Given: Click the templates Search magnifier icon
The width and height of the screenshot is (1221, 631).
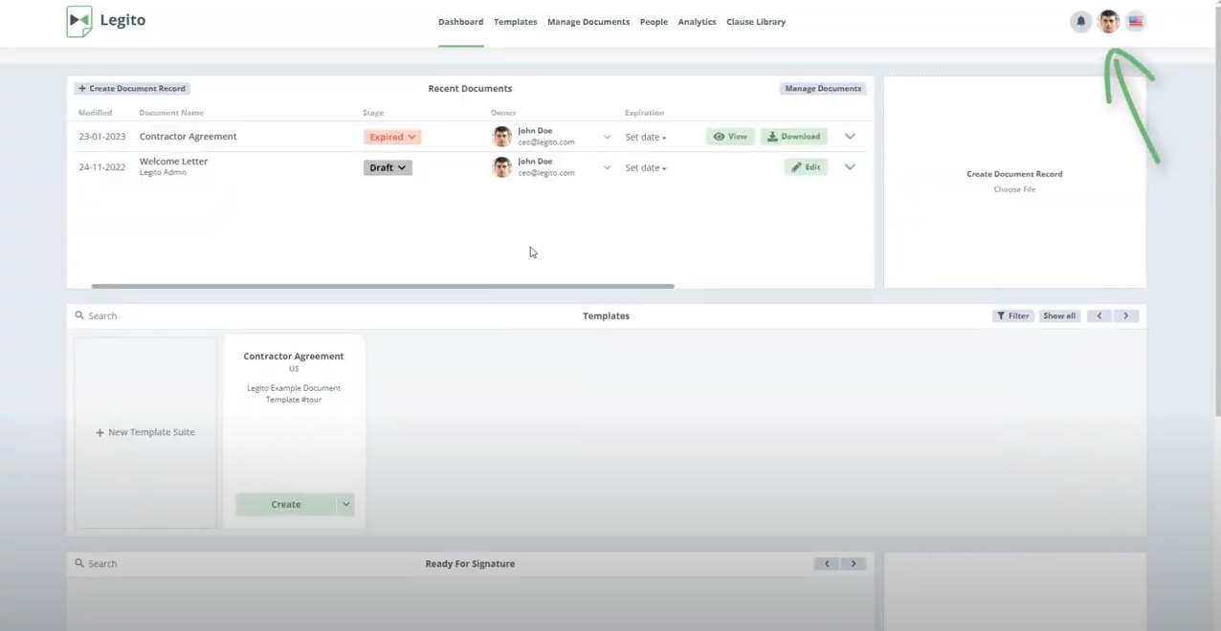Looking at the screenshot, I should point(79,315).
